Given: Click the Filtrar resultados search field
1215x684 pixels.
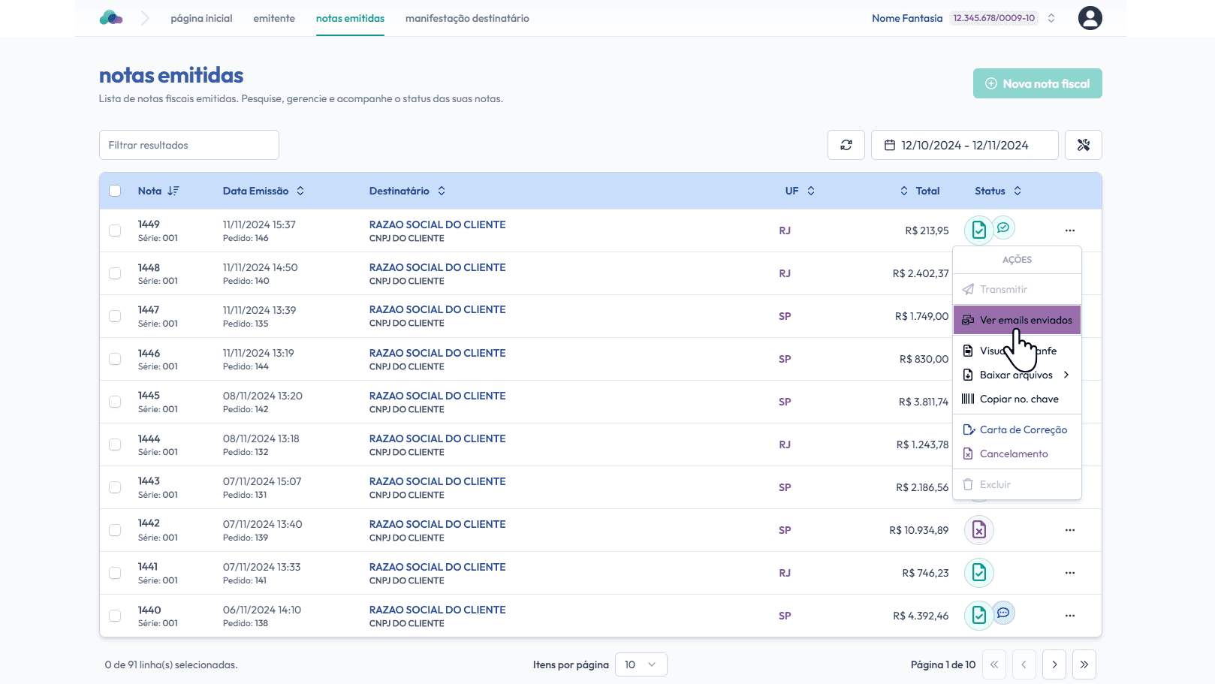Looking at the screenshot, I should [x=189, y=145].
